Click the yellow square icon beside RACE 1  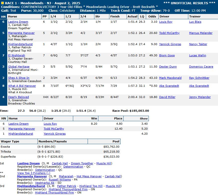[2, 3]
